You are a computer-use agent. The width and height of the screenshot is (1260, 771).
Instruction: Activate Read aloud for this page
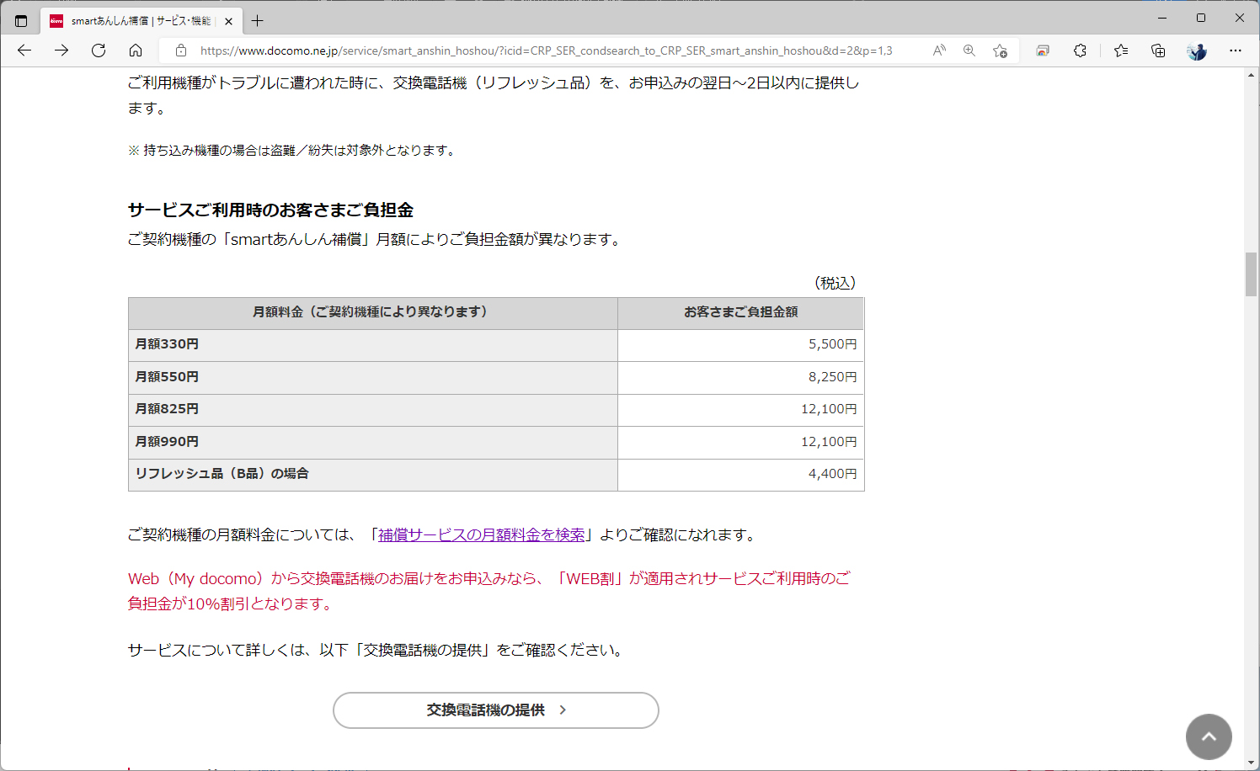tap(938, 51)
